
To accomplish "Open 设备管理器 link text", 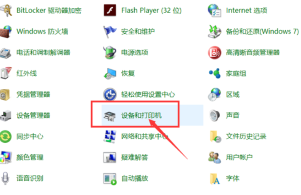I will click(33, 115).
